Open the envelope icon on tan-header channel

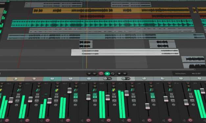[x=17, y=101]
